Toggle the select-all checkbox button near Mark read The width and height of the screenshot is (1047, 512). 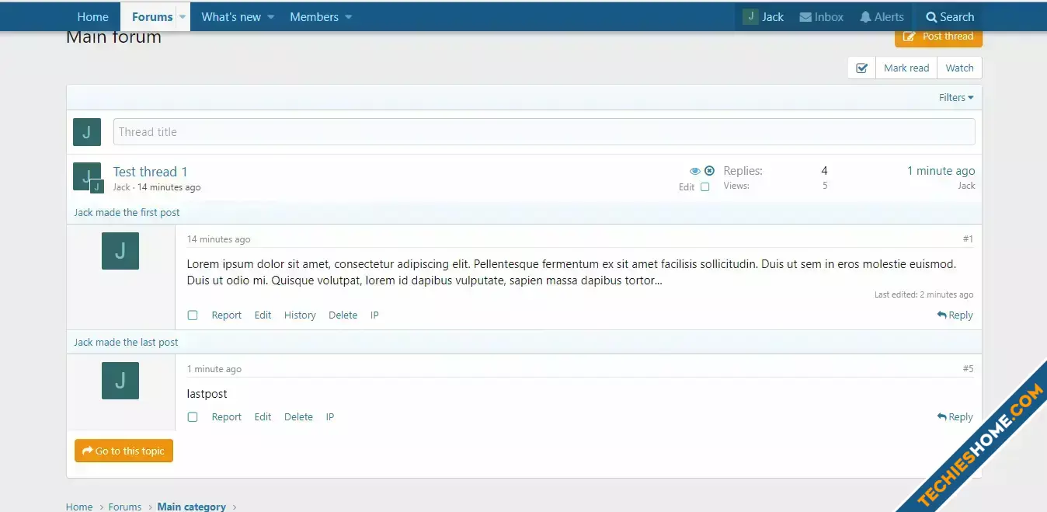(861, 68)
